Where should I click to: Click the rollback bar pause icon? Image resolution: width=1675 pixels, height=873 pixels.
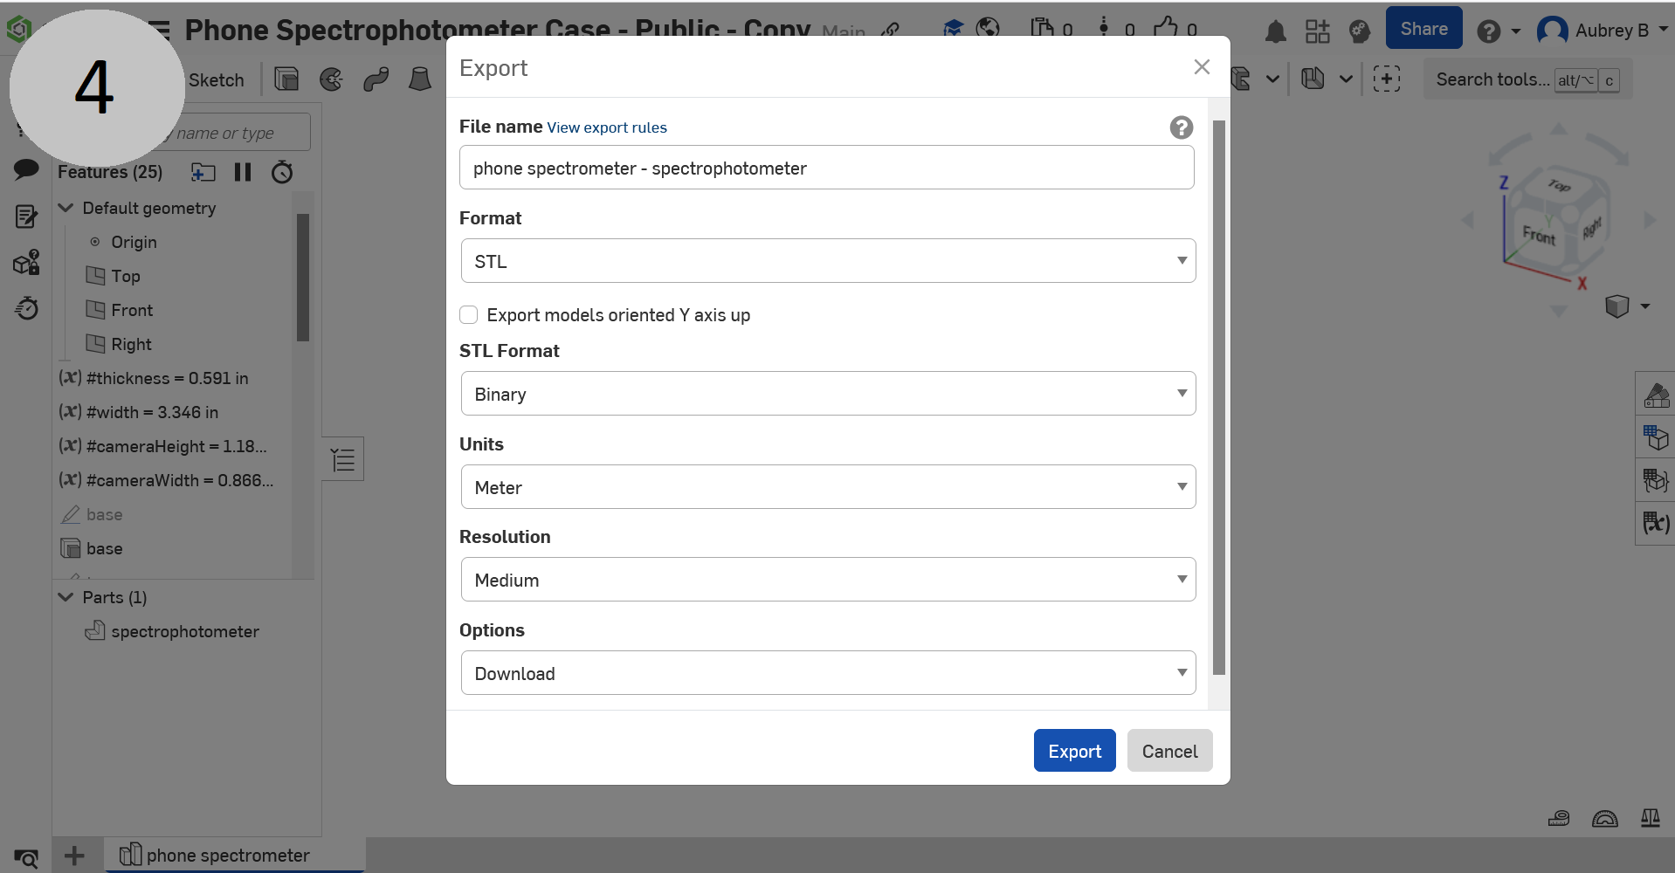[243, 172]
